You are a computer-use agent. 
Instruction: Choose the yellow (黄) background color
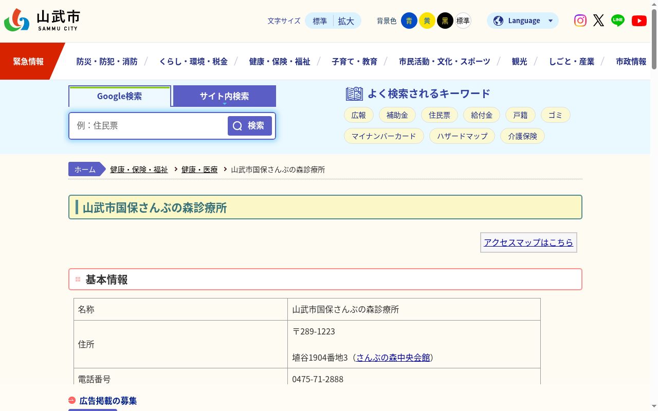point(427,21)
